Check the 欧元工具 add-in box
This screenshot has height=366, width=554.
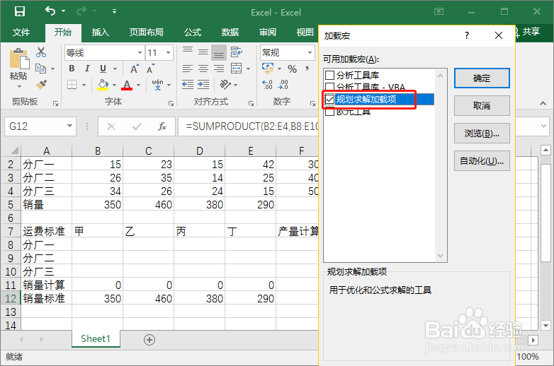[329, 112]
